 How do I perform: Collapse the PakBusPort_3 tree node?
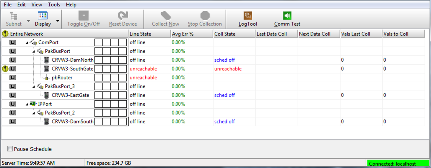click(34, 87)
